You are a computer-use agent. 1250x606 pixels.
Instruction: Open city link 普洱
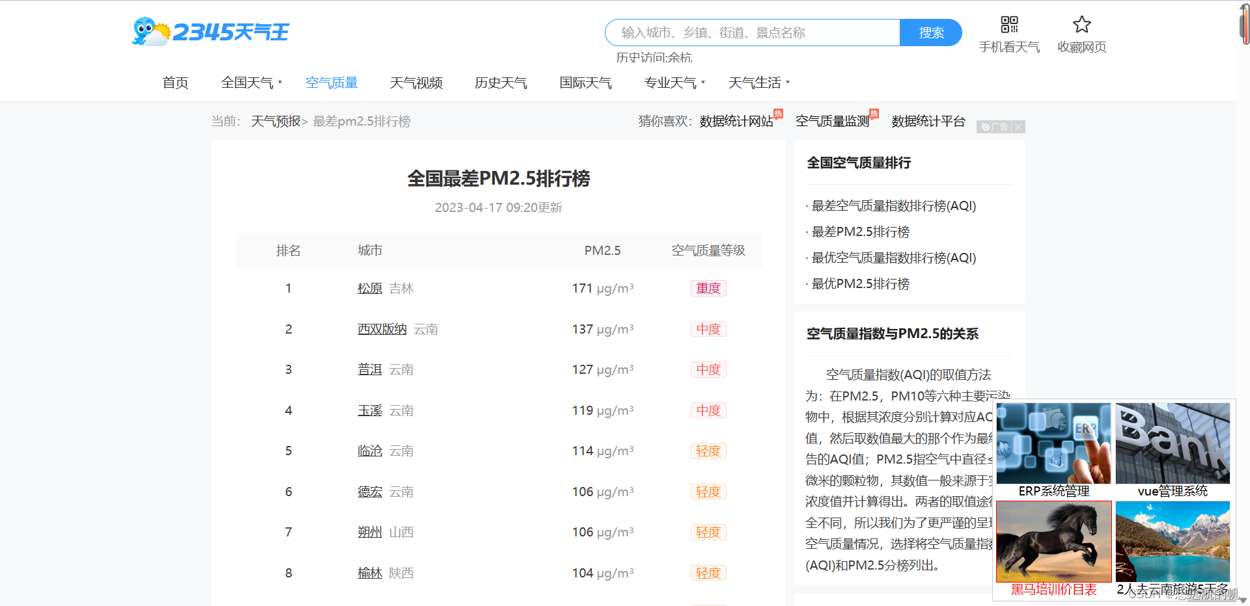[x=370, y=369]
